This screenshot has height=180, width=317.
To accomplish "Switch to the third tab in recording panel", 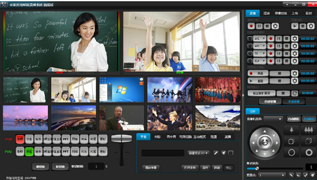I will pyautogui.click(x=281, y=13).
